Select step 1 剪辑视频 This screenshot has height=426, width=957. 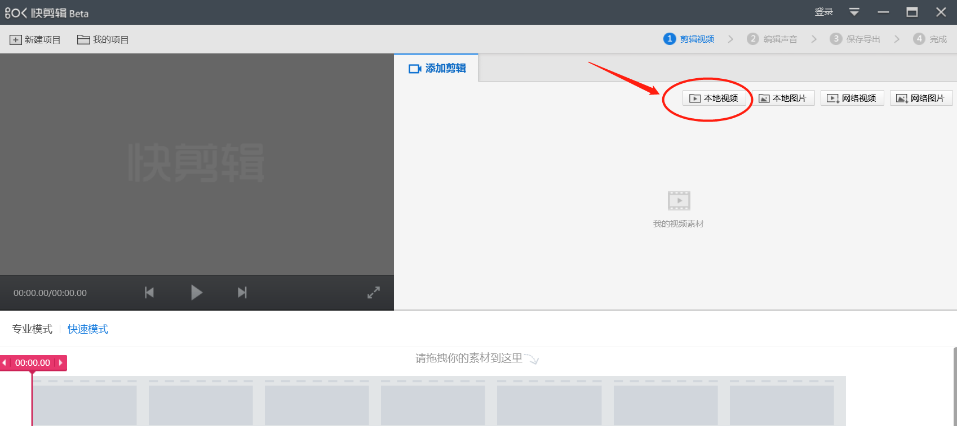(689, 39)
